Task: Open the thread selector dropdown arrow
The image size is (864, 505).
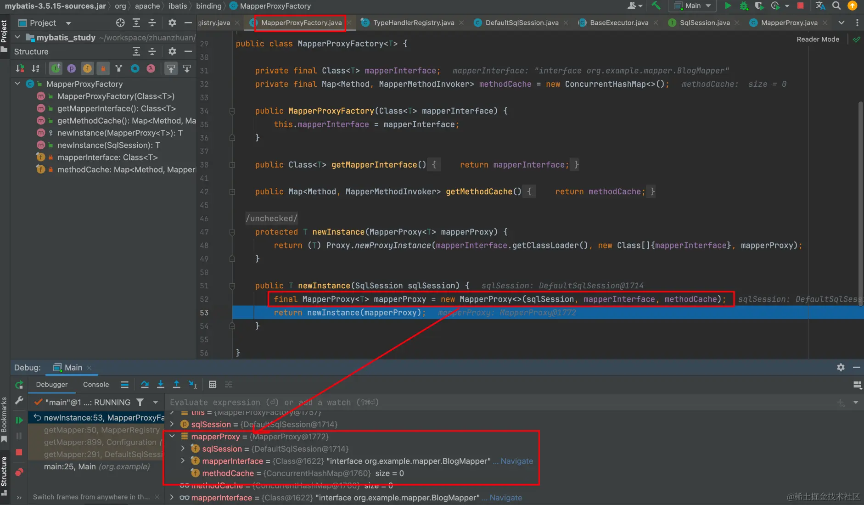Action: [x=156, y=402]
